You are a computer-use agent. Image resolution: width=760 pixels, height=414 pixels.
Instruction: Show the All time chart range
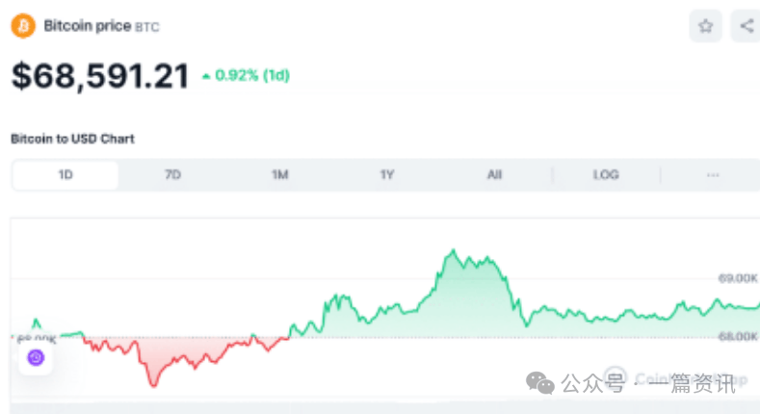494,174
